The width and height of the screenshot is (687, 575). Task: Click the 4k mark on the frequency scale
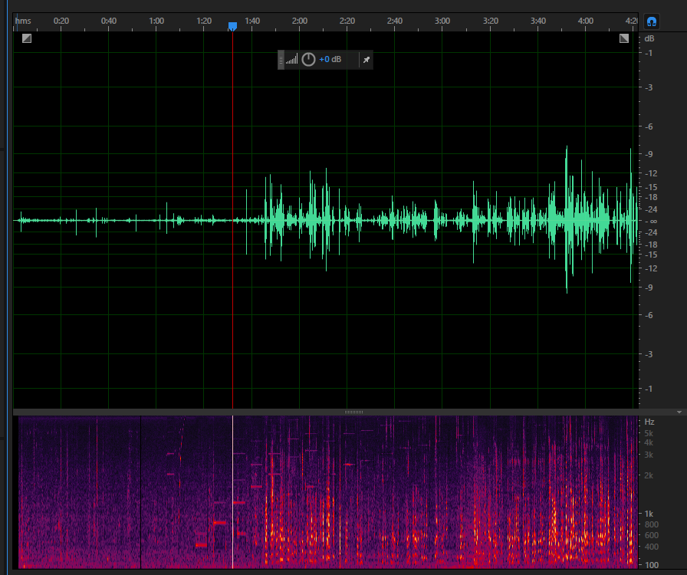point(649,442)
